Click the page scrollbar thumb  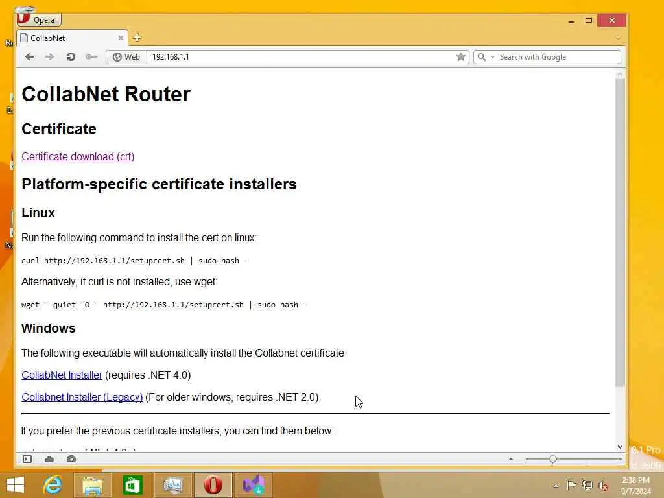tap(620, 233)
